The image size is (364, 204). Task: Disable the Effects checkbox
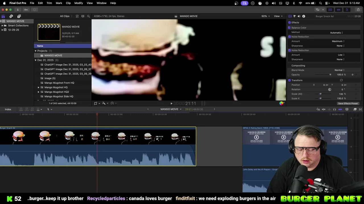coord(289,23)
